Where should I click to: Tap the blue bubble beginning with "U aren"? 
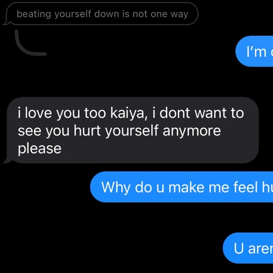click(x=248, y=248)
